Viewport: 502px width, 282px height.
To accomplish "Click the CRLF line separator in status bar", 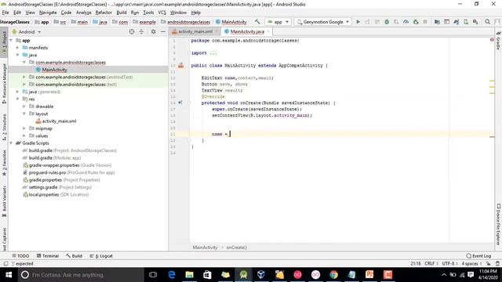I will pos(431,263).
